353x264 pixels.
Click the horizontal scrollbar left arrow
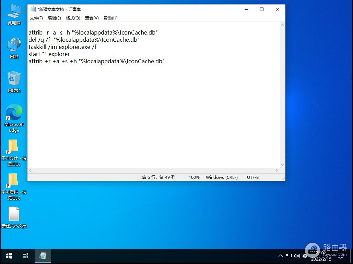[x=30, y=170]
